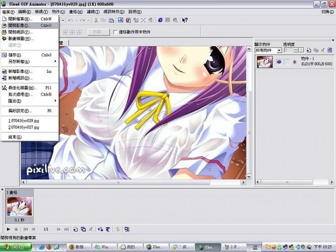Click the Internet Explorer quick launch icon
The image size is (336, 252).
[42, 247]
